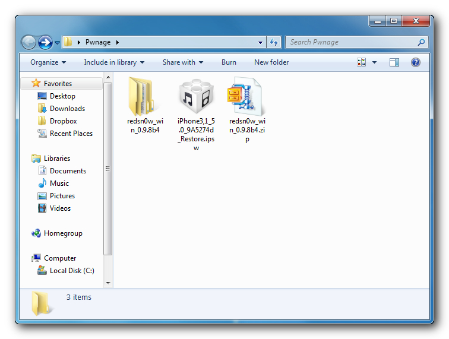Select the redsn0w_win_0.9.8b4.zip archive

[x=247, y=97]
